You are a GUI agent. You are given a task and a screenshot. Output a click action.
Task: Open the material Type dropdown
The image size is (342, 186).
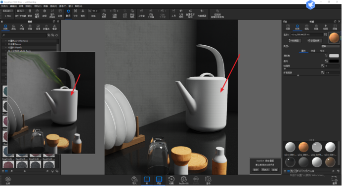click(x=331, y=46)
